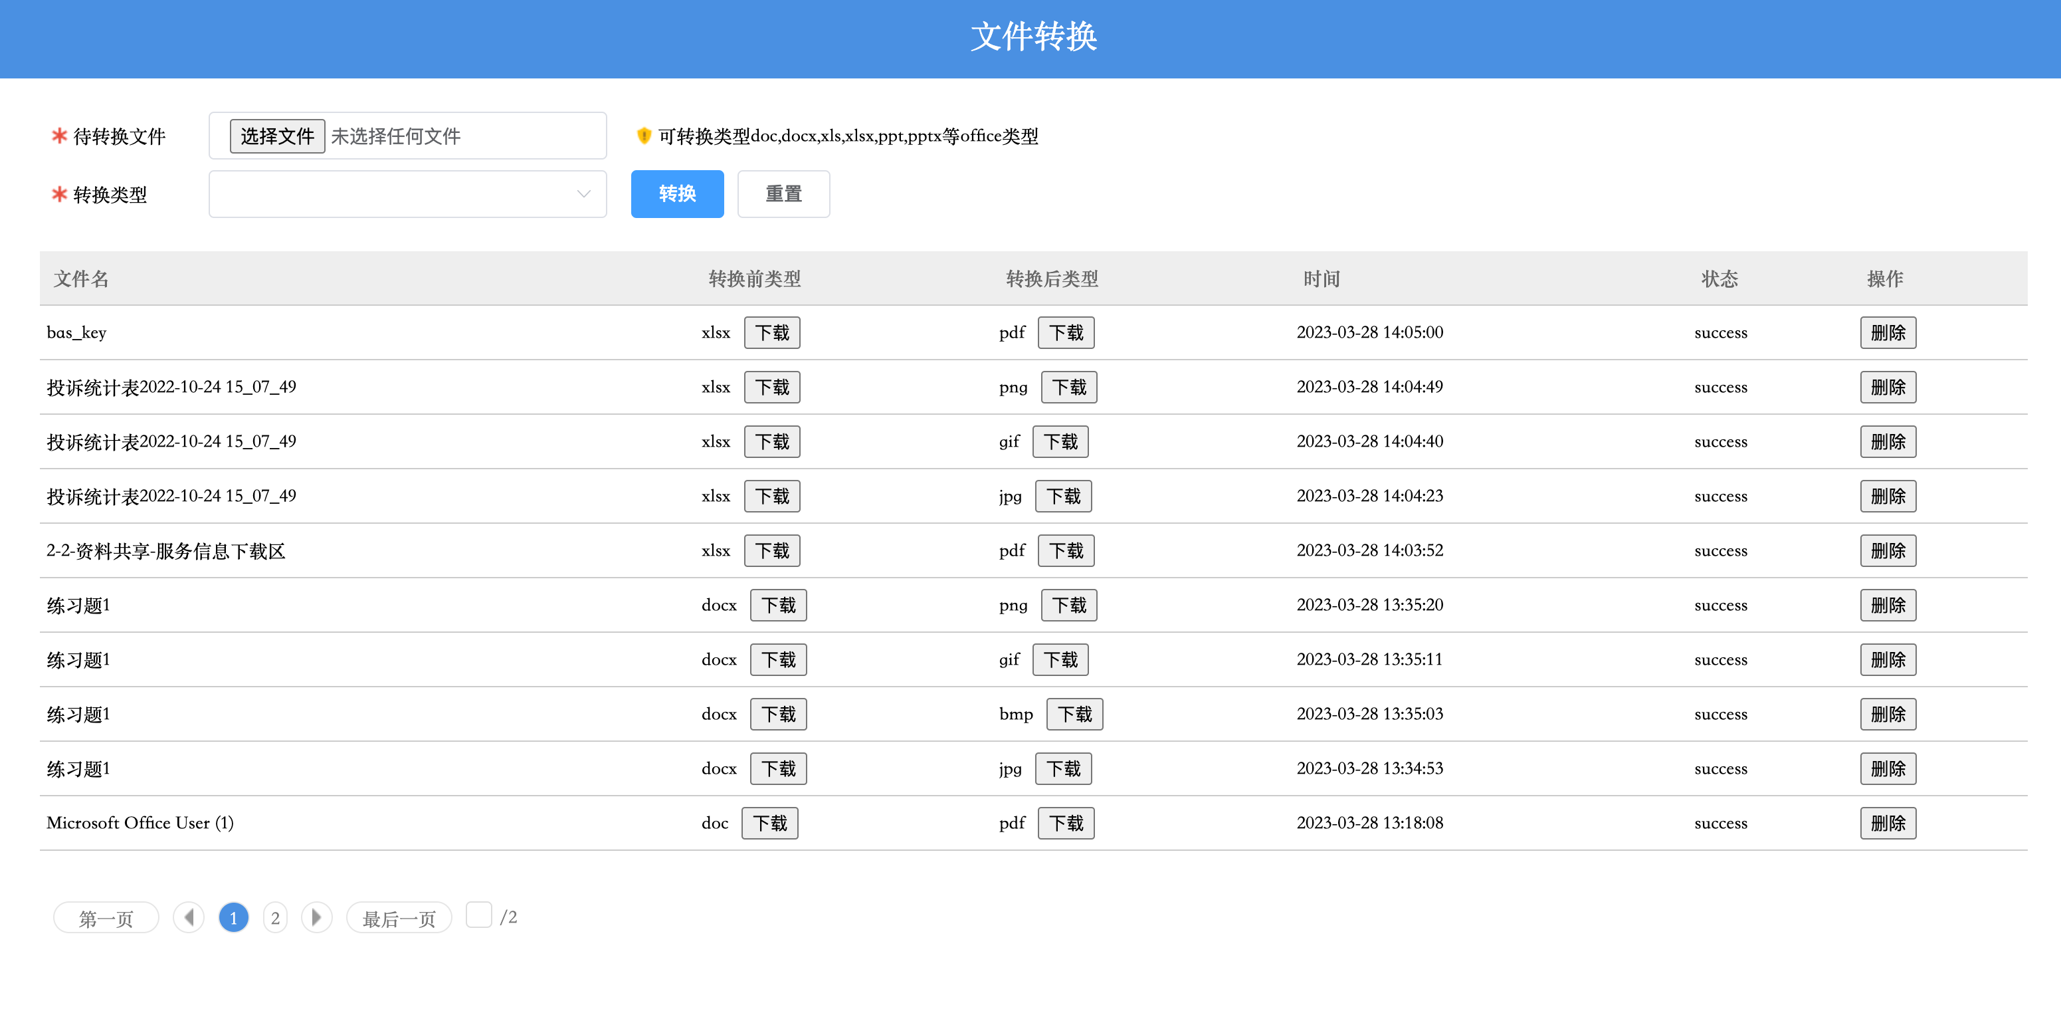2061x1013 pixels.
Task: Click the 重置 reset button
Action: (x=783, y=195)
